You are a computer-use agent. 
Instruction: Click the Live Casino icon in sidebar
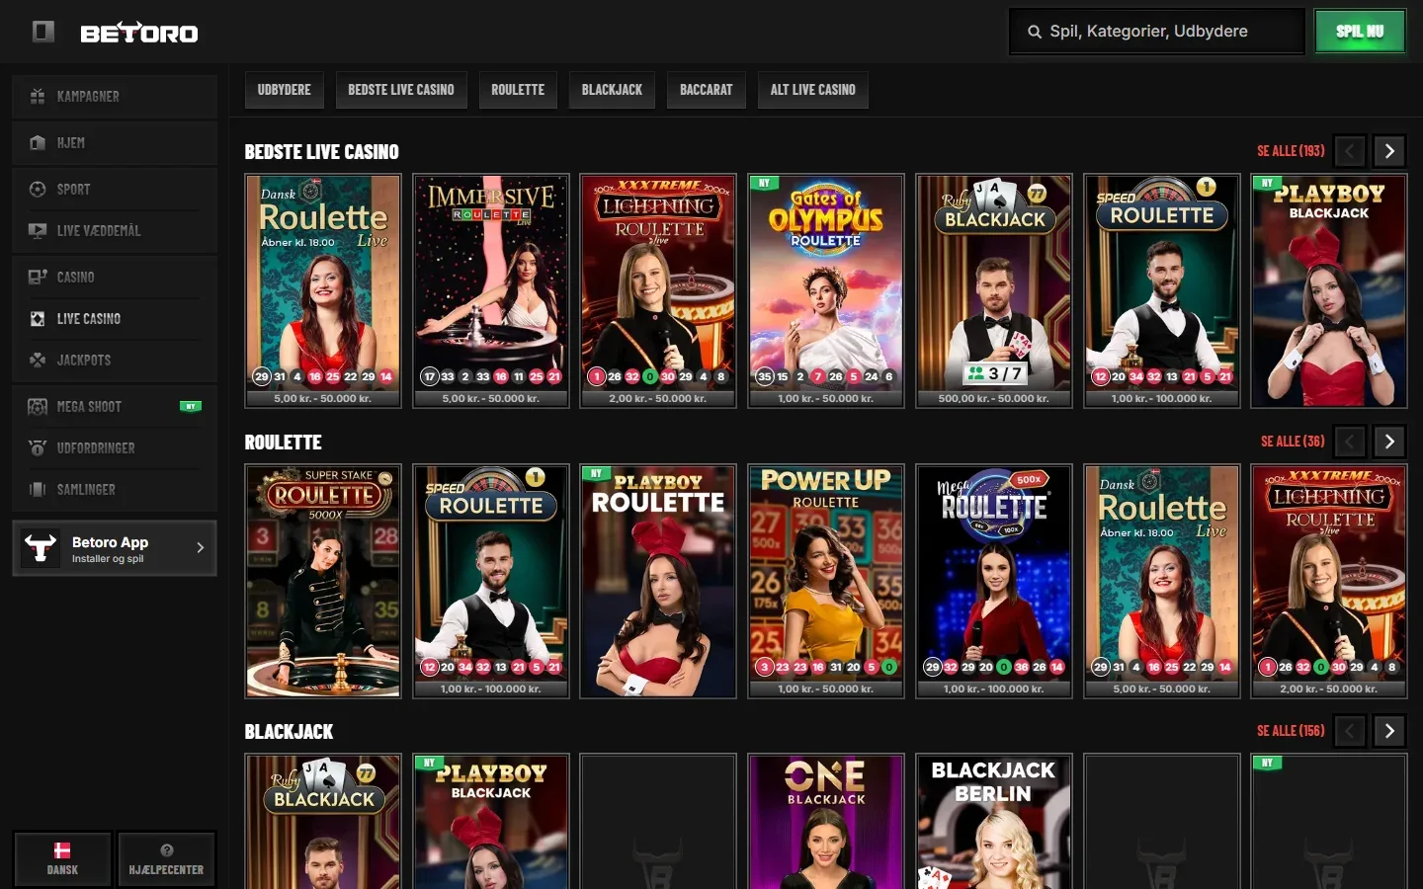pos(38,318)
